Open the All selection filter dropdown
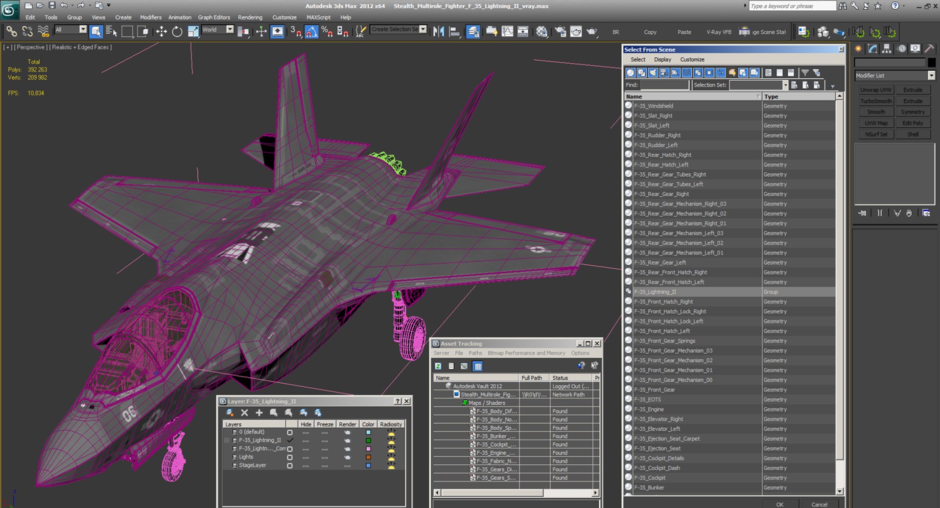Screen dimensions: 940x508 click(83, 29)
